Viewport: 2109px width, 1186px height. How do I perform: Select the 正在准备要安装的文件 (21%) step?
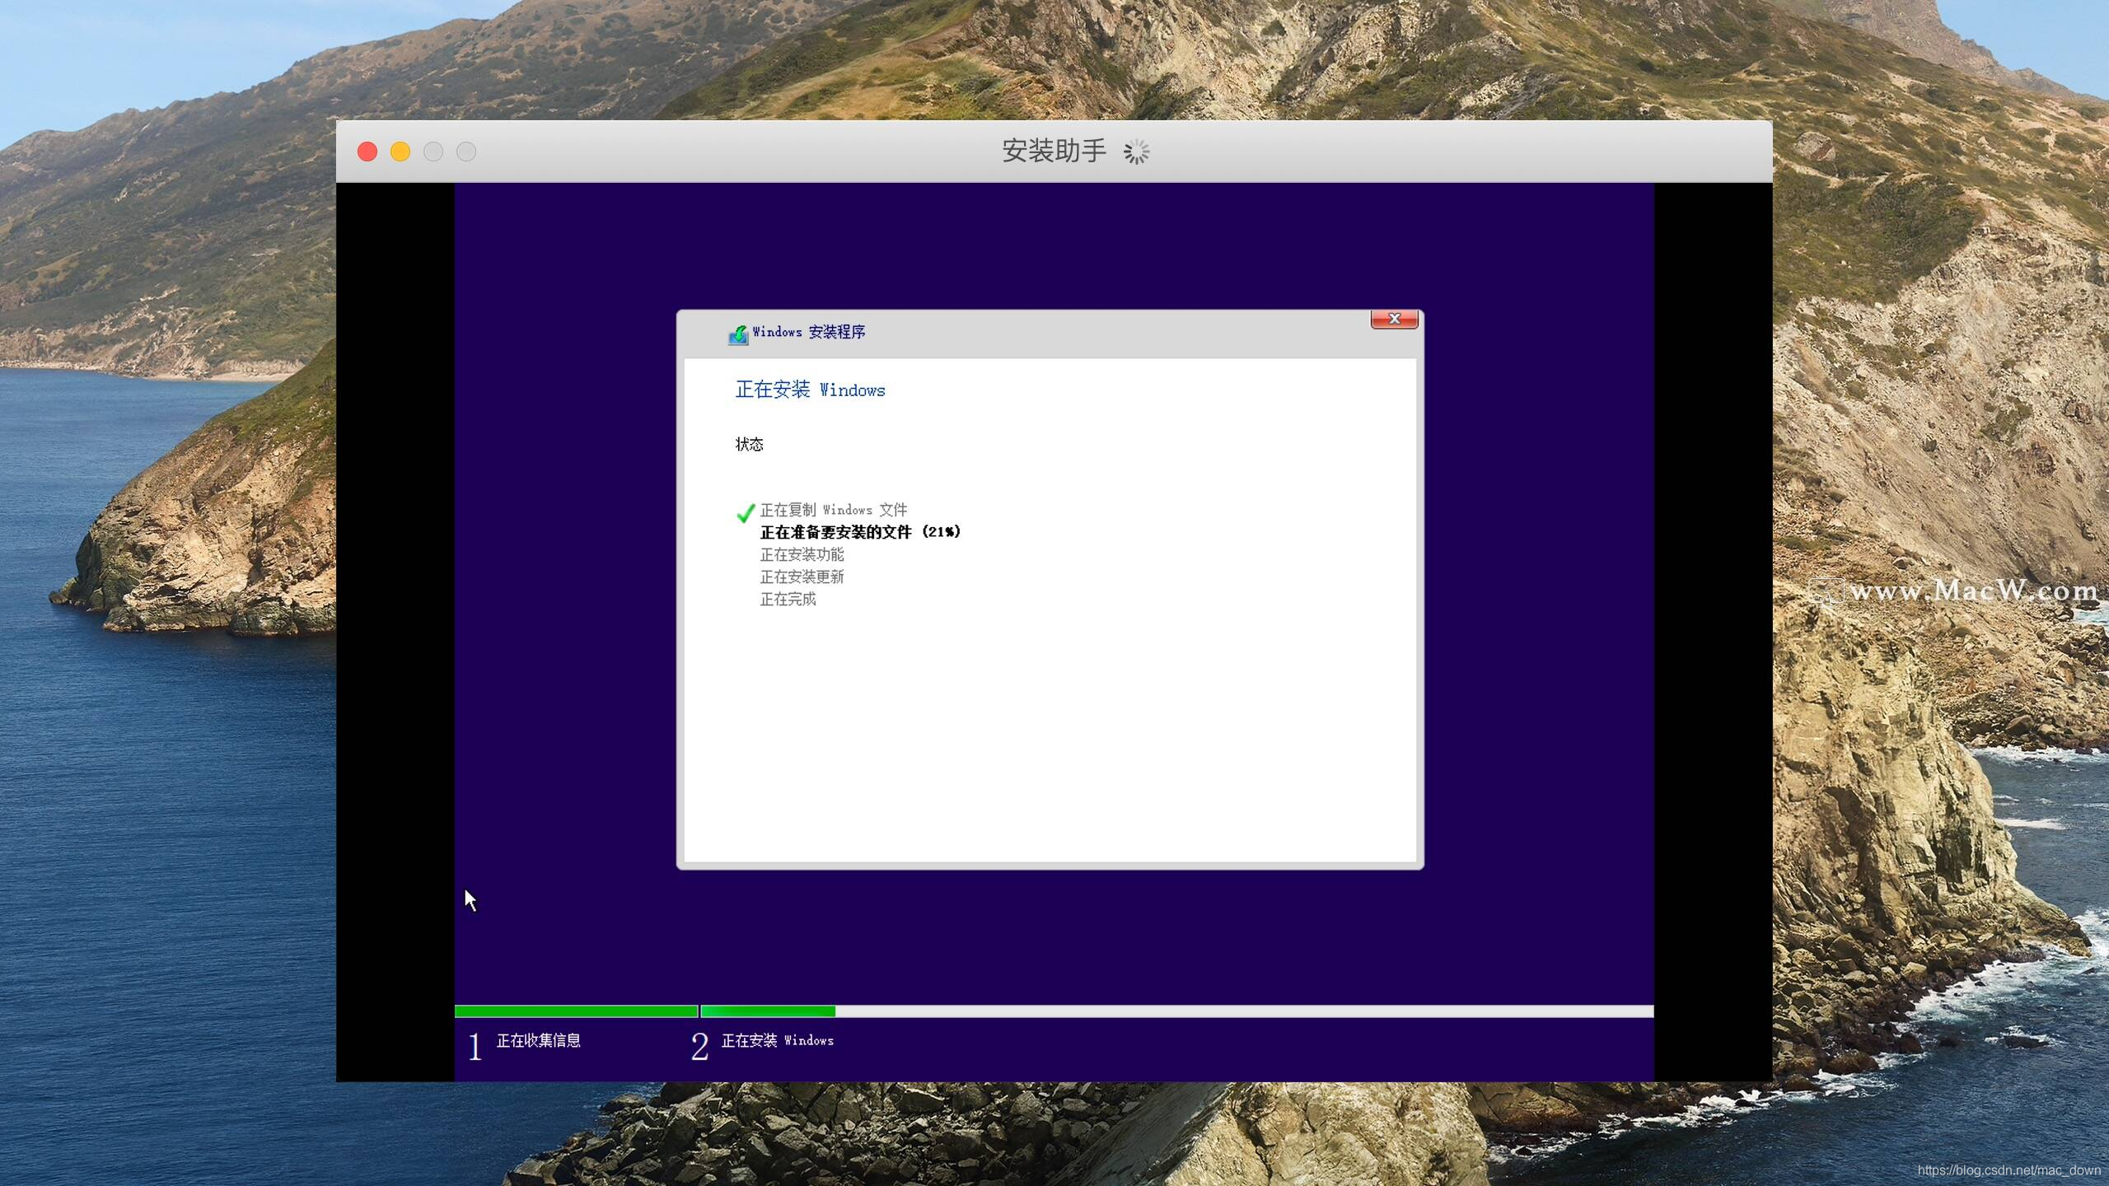860,532
